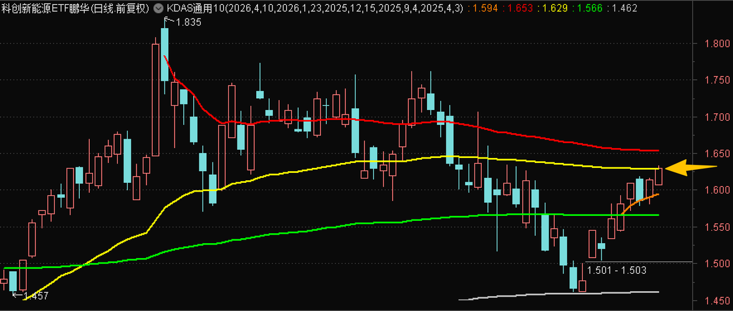Select the low price annotation 1.457

click(x=35, y=295)
